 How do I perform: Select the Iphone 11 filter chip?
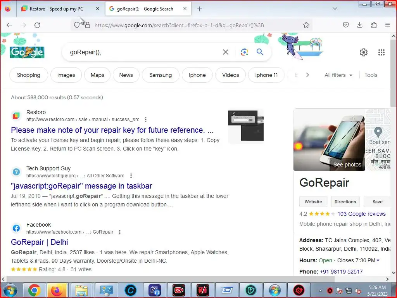pyautogui.click(x=266, y=75)
